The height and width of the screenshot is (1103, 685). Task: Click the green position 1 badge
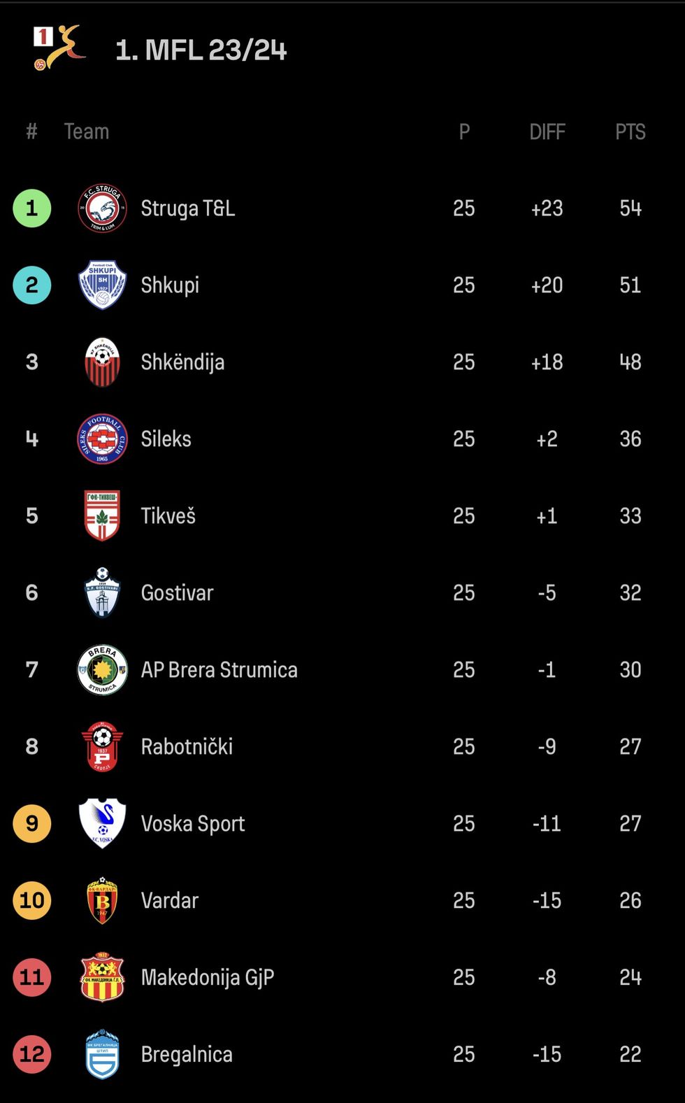click(x=32, y=208)
